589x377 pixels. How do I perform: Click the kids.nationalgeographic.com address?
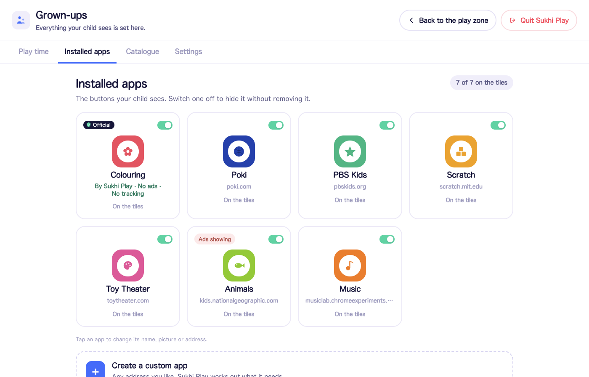(x=239, y=300)
